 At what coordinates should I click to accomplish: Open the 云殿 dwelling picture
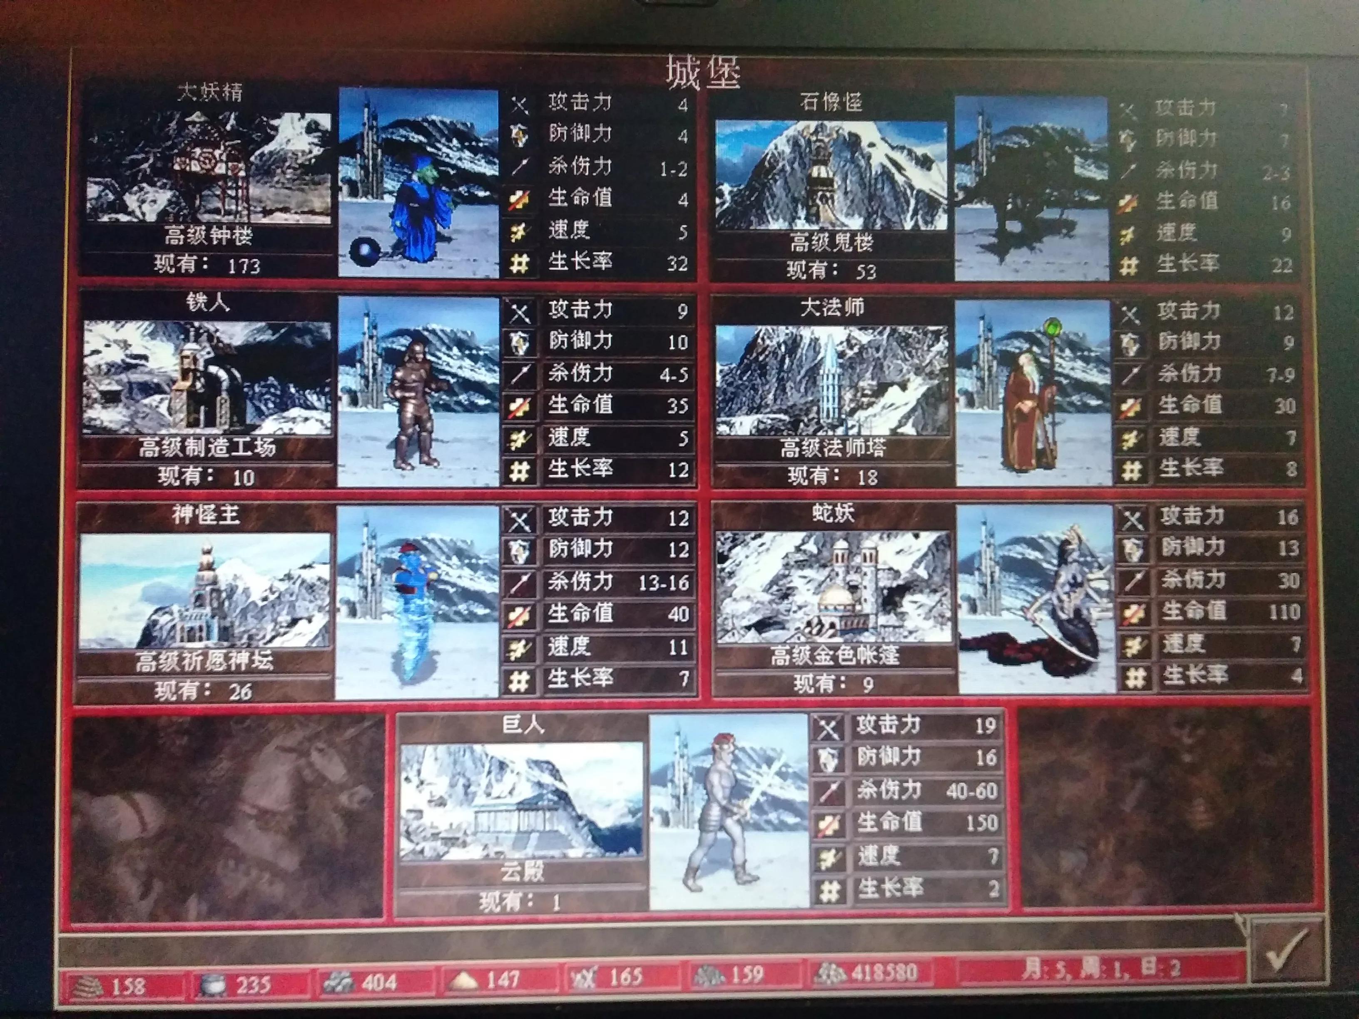pyautogui.click(x=522, y=801)
